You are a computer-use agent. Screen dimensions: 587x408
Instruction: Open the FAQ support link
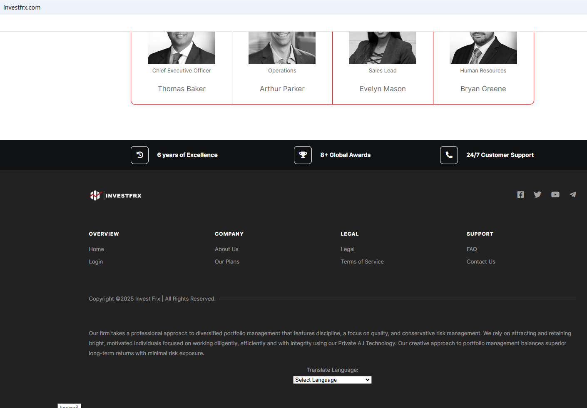[472, 249]
